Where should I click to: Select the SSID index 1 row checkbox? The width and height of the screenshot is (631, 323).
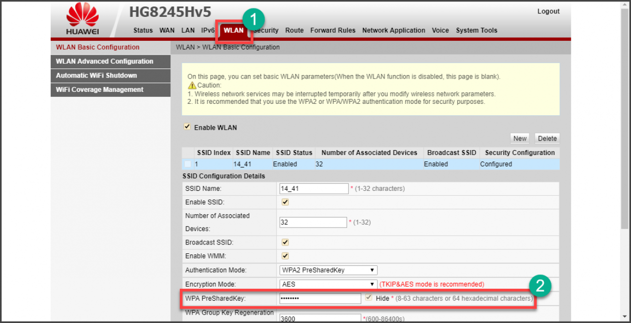(x=187, y=164)
